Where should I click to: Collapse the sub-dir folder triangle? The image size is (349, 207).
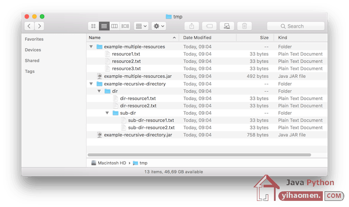pyautogui.click(x=107, y=113)
